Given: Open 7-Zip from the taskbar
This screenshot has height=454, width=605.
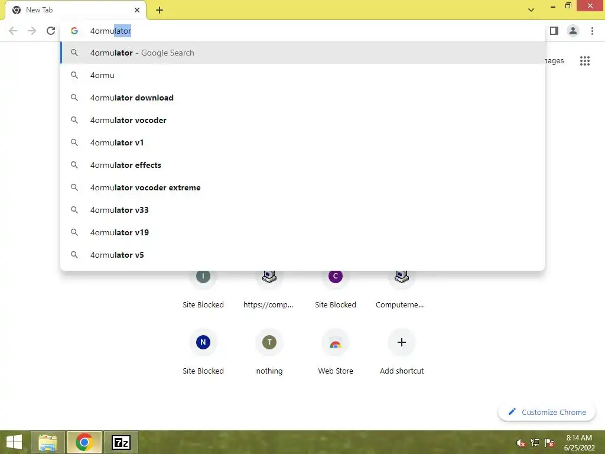Looking at the screenshot, I should click(121, 442).
